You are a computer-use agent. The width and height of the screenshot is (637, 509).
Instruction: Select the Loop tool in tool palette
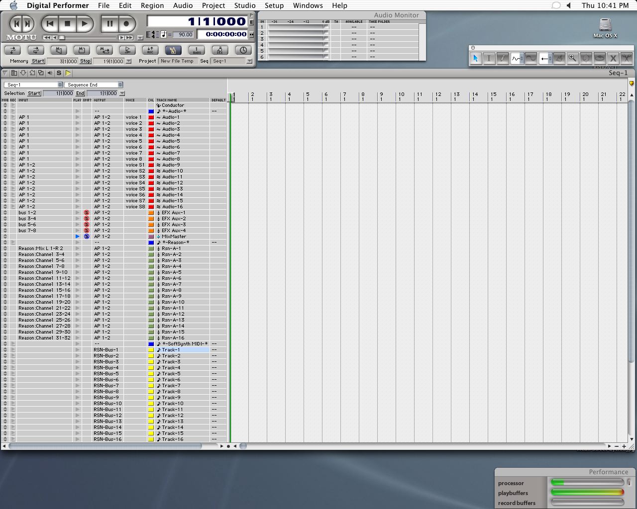600,58
